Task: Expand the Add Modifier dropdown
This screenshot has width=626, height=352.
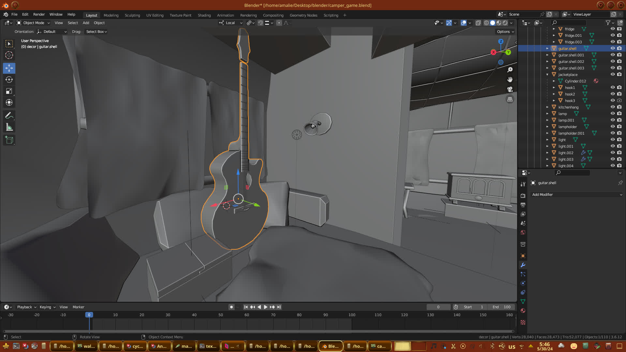Action: point(577,195)
